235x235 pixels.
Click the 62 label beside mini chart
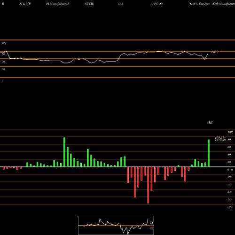point(151,228)
